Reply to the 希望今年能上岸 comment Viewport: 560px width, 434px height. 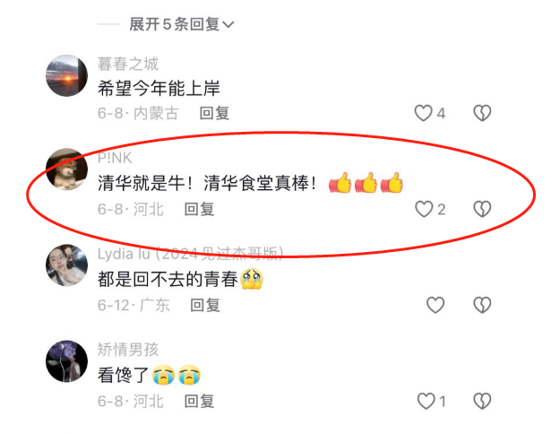click(x=214, y=113)
